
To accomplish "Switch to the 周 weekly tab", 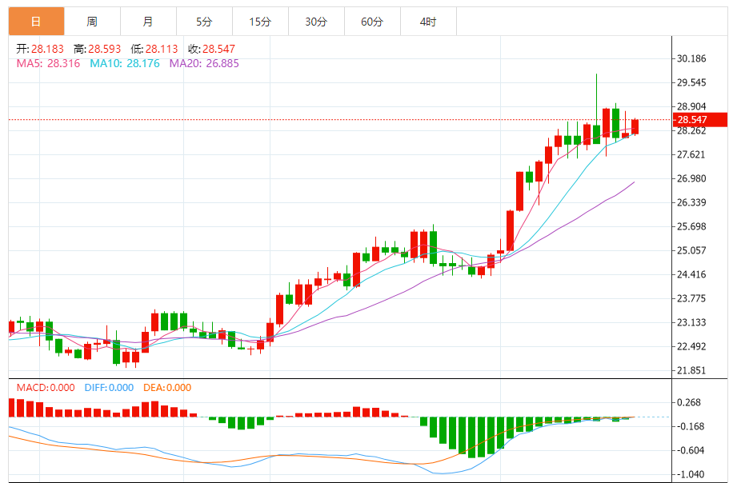I will pyautogui.click(x=93, y=22).
